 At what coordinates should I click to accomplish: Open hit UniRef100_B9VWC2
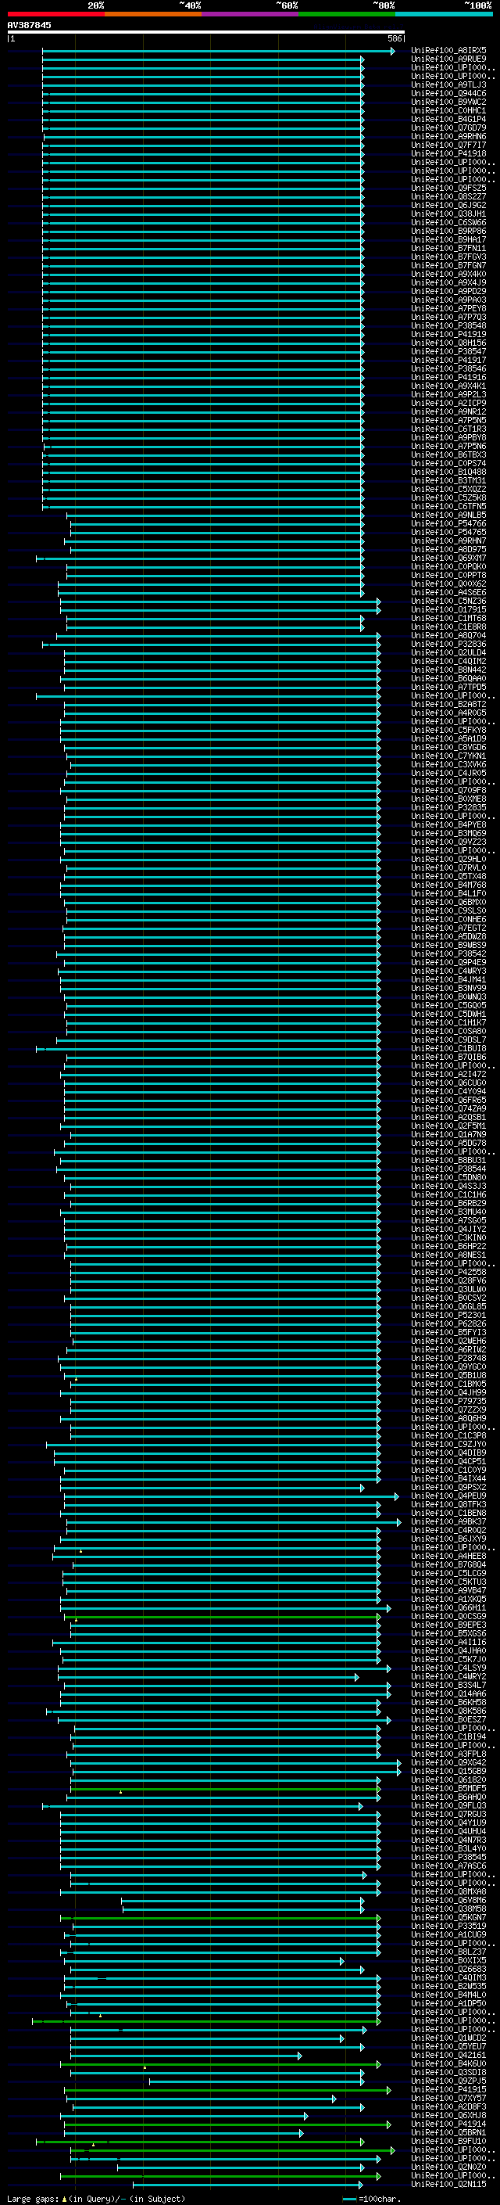click(x=448, y=102)
